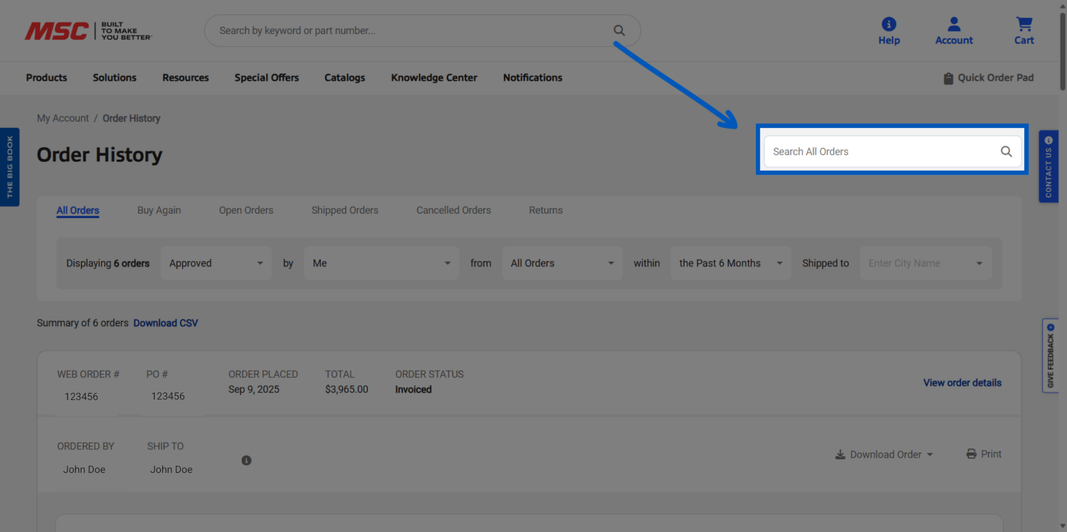Open the Catalogs menu
Viewport: 1067px width, 532px height.
[345, 78]
